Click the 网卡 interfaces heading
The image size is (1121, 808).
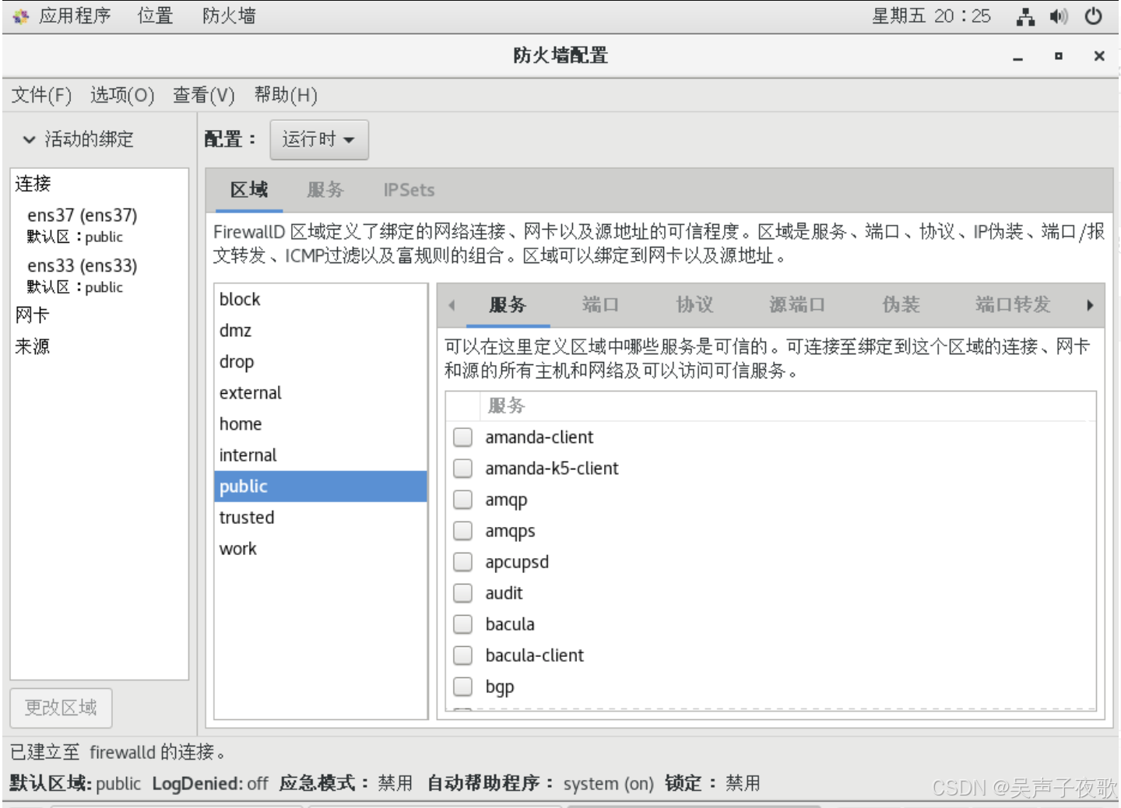[32, 315]
